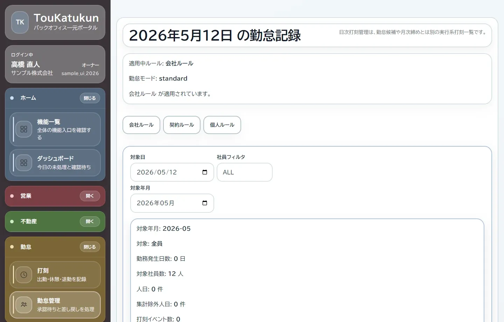504x322 pixels.
Task: Collapse the ホーム section with 閉じる
Action: (x=90, y=98)
